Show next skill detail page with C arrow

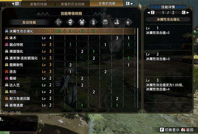click(x=185, y=13)
